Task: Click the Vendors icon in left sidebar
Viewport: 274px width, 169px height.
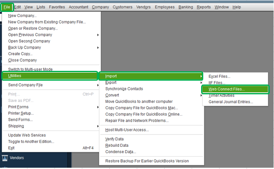Action: 5,158
